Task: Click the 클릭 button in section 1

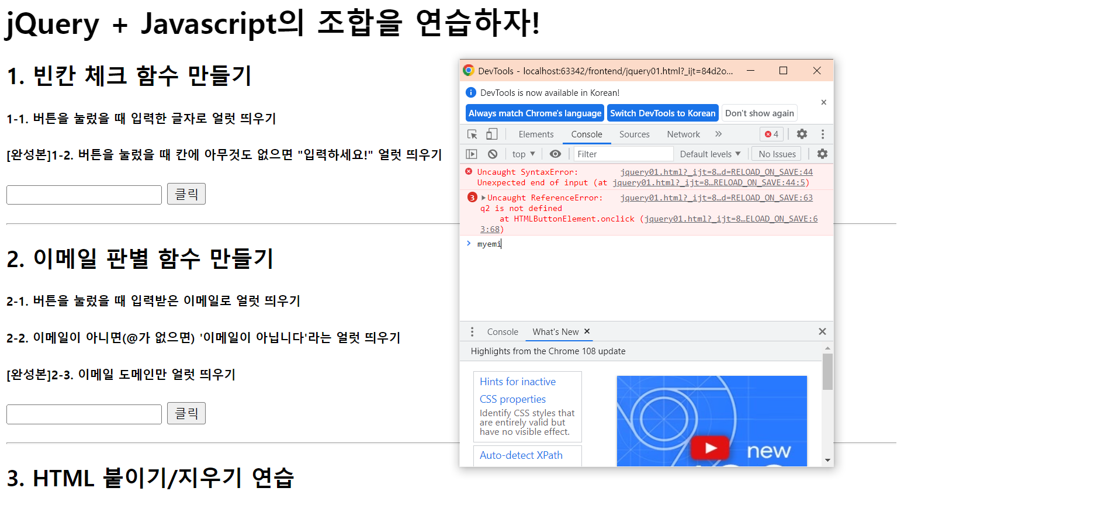Action: point(186,194)
